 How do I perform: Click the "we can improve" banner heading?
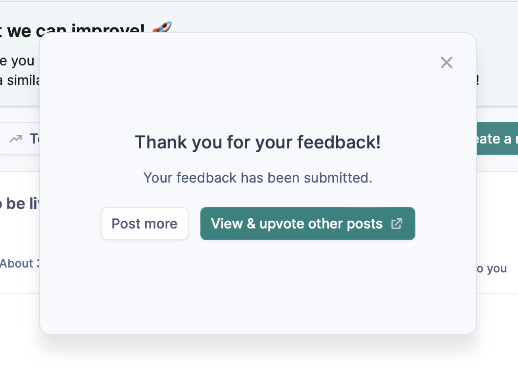[x=73, y=28]
